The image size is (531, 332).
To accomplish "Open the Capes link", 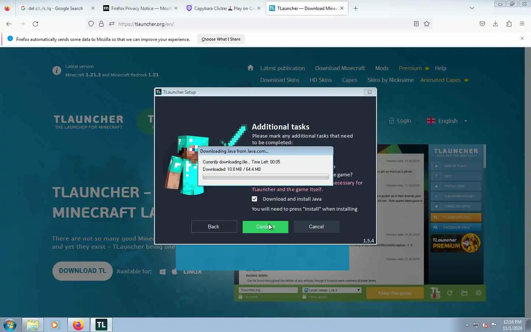I will coord(349,80).
